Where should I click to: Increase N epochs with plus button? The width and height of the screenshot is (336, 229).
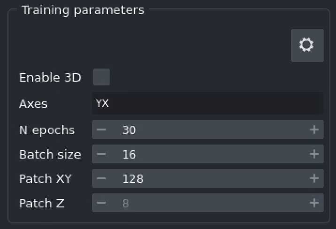click(314, 130)
